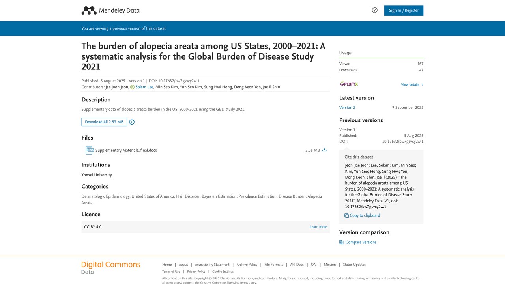Open Cookie Settings in the footer
Viewport: 505px width, 284px height.
(223, 271)
